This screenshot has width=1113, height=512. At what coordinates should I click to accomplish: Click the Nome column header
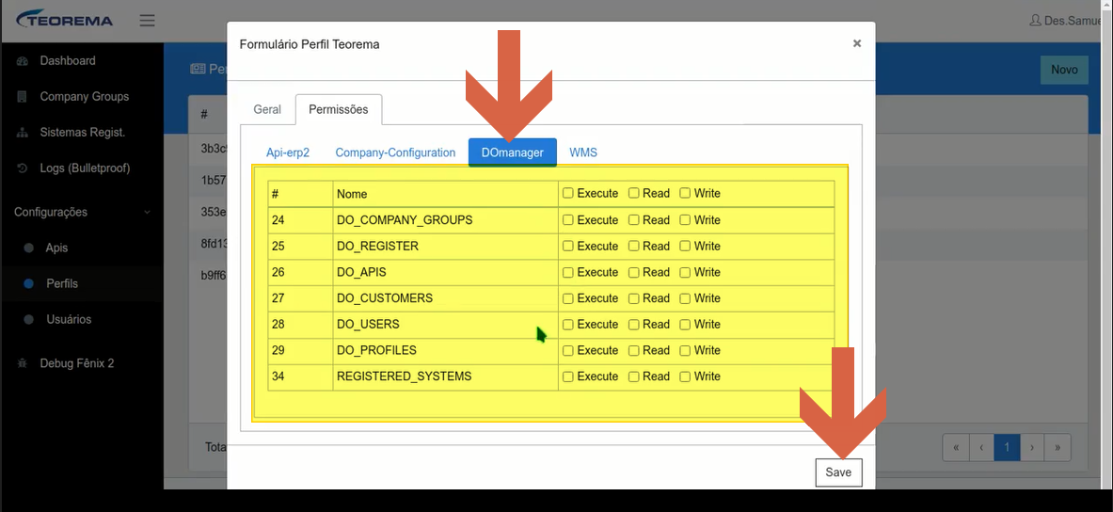tap(446, 193)
